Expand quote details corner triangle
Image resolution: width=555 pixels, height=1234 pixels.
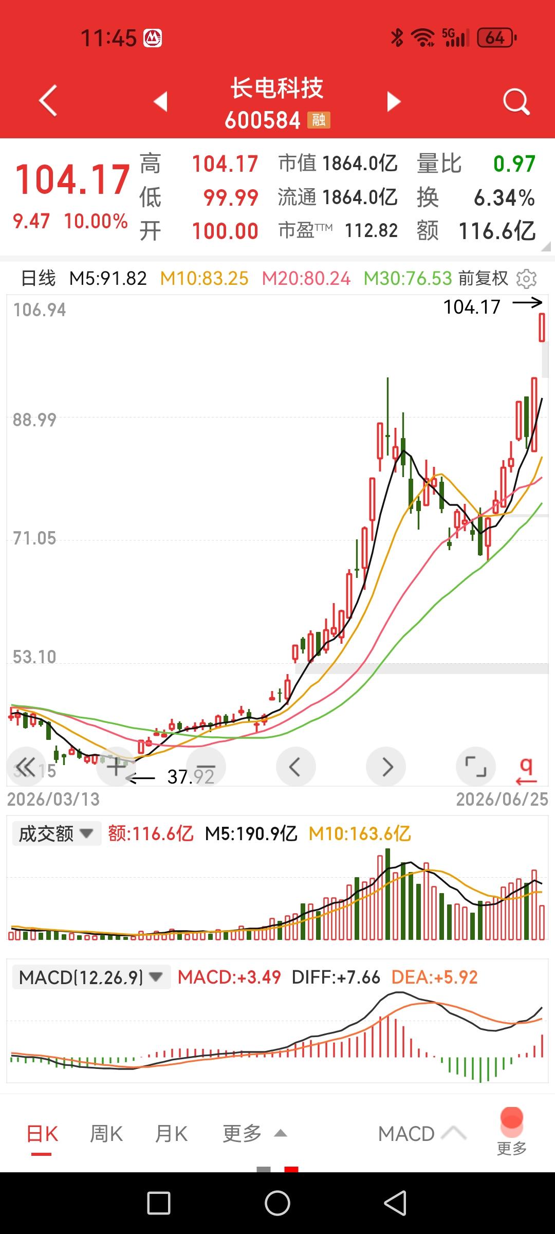(x=546, y=247)
